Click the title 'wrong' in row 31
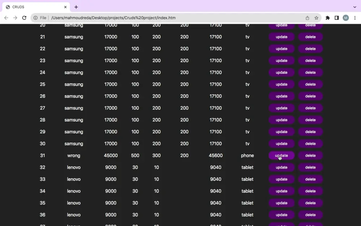 pyautogui.click(x=74, y=155)
